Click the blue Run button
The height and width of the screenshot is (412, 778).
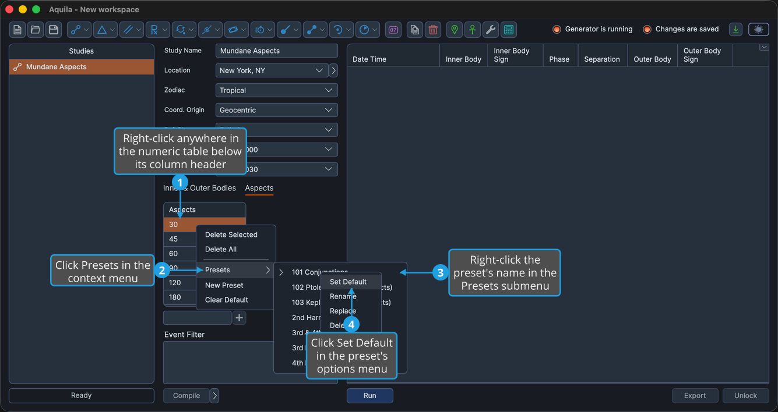(x=370, y=396)
